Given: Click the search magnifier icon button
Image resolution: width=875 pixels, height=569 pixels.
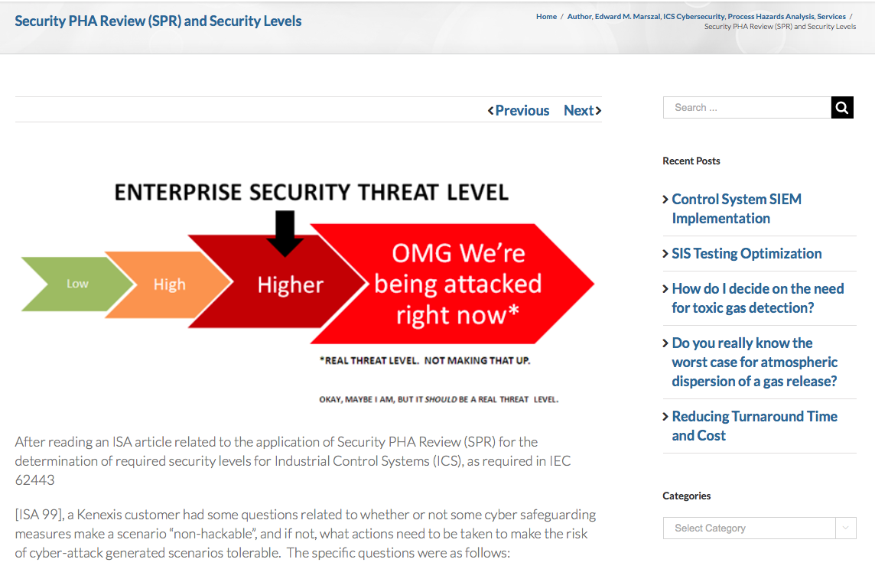Looking at the screenshot, I should [x=842, y=108].
